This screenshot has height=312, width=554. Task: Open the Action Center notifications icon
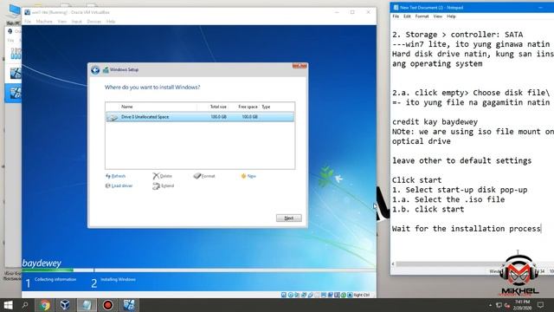tap(540, 305)
